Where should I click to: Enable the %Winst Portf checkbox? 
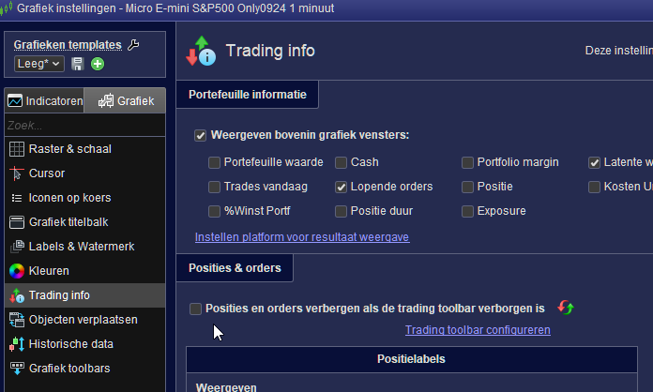[x=214, y=211]
